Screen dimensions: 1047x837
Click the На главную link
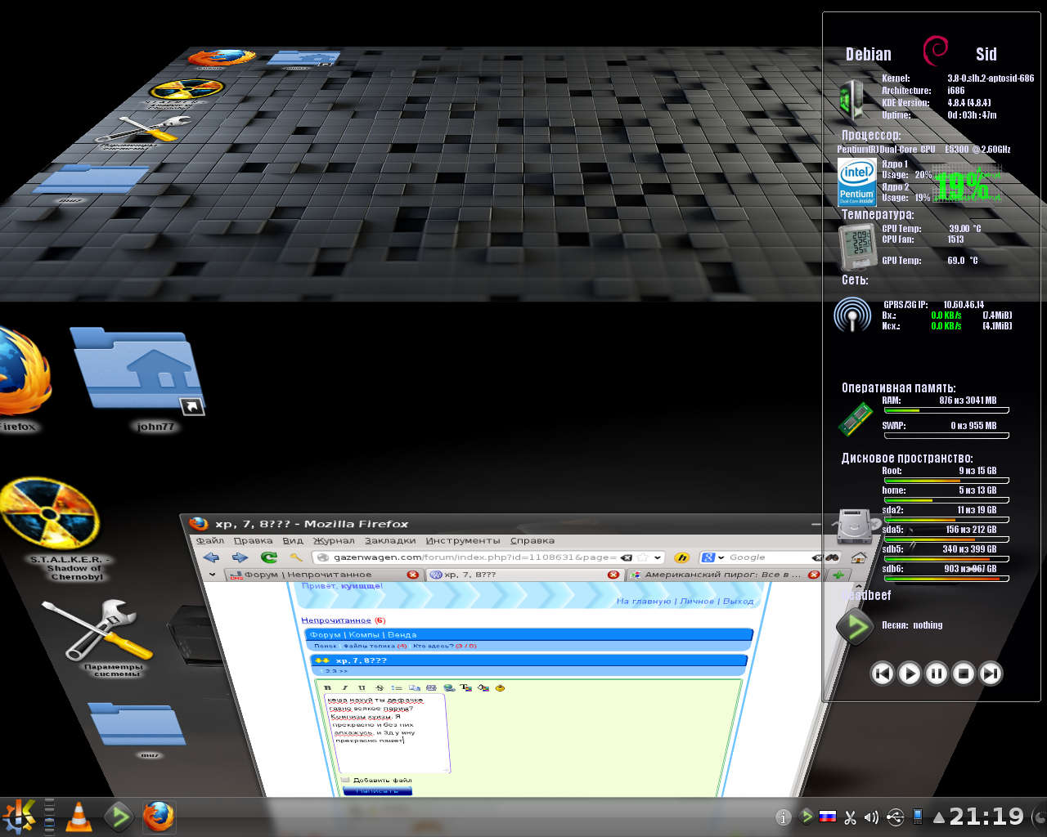(x=645, y=601)
